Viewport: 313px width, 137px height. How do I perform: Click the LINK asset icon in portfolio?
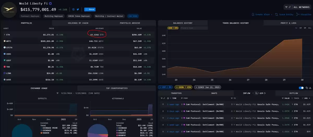pyautogui.click(x=4, y=73)
